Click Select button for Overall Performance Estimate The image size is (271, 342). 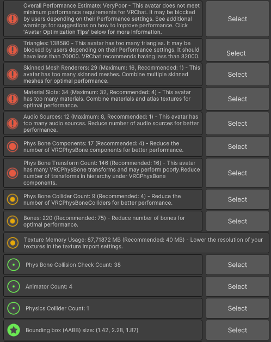(x=237, y=19)
